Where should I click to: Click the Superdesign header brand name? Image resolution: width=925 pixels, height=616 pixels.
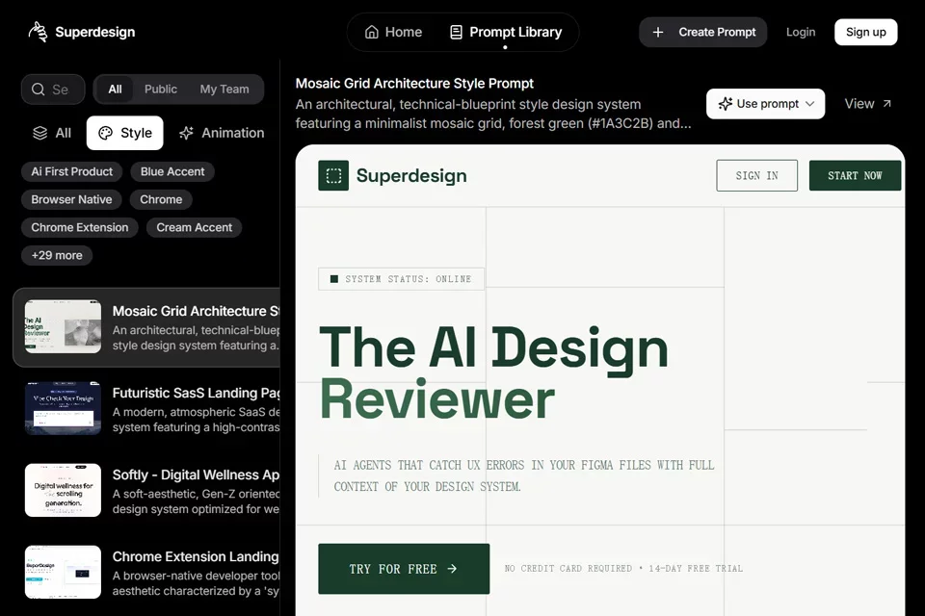(95, 32)
